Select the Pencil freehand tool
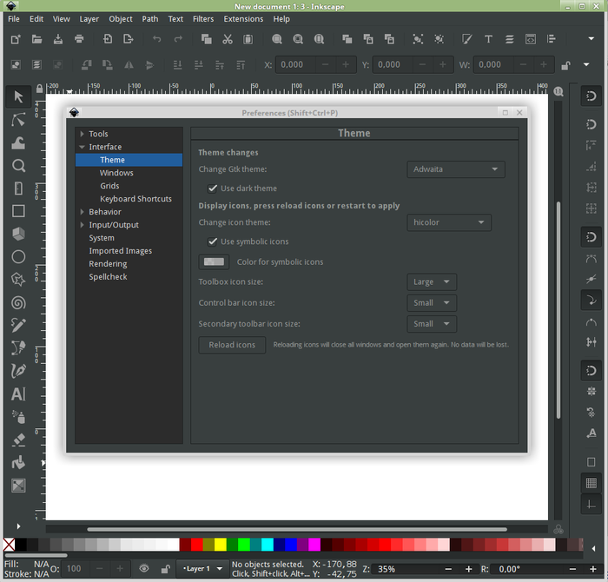This screenshot has width=608, height=582. (x=18, y=326)
